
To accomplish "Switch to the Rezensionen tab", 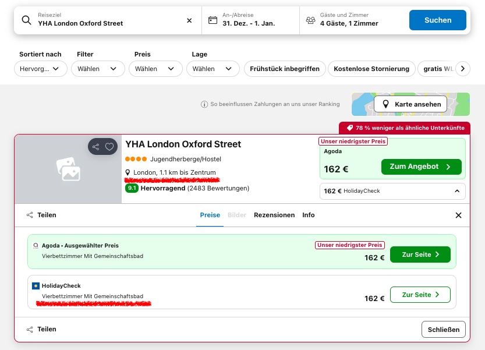I will click(x=274, y=215).
